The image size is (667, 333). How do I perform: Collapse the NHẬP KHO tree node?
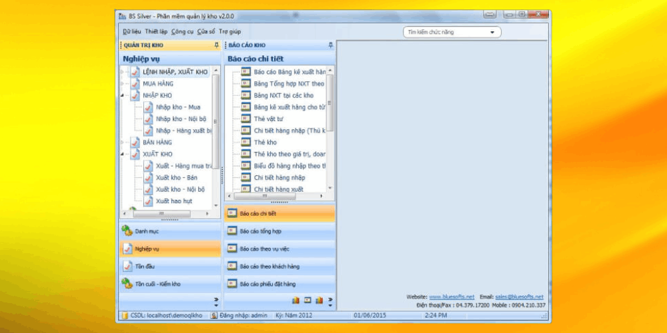pos(123,96)
